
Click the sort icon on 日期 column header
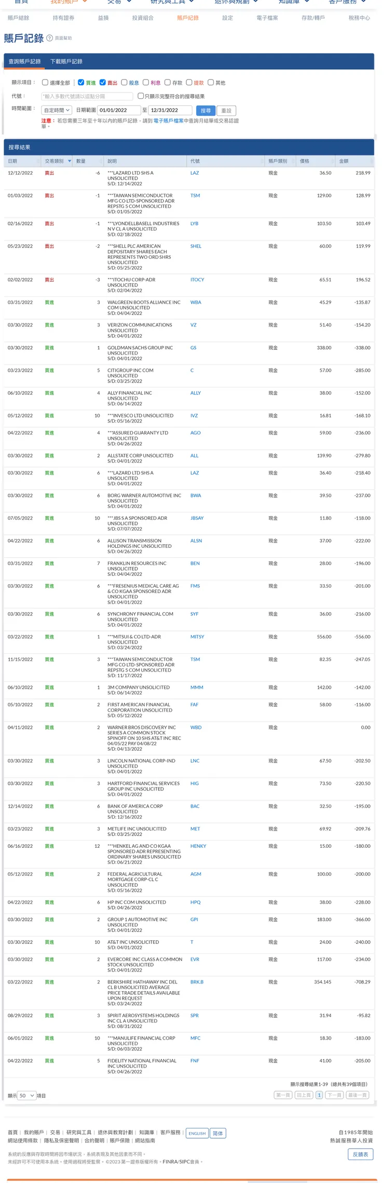38,161
